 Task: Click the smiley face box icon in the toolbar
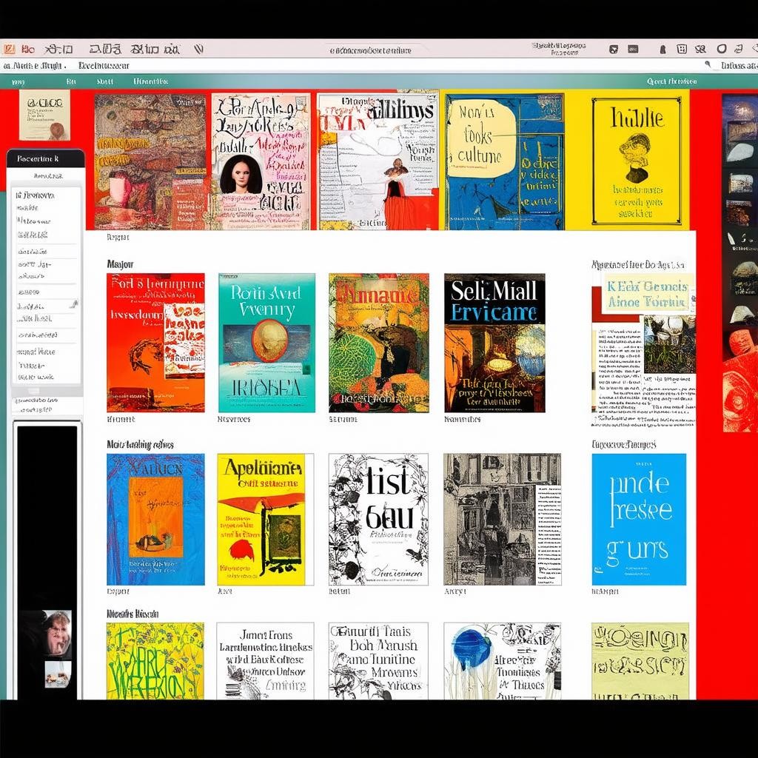click(x=681, y=50)
